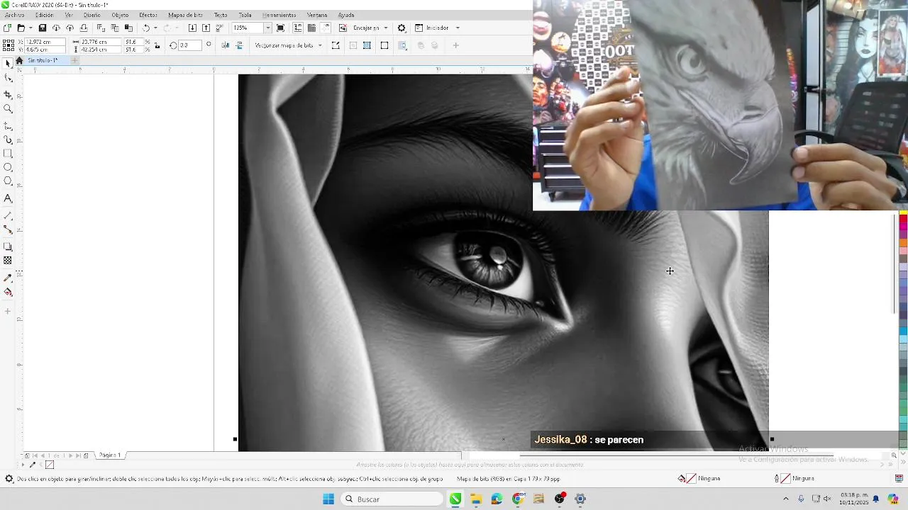Open the Windows Start button
The width and height of the screenshot is (908, 510).
point(328,499)
